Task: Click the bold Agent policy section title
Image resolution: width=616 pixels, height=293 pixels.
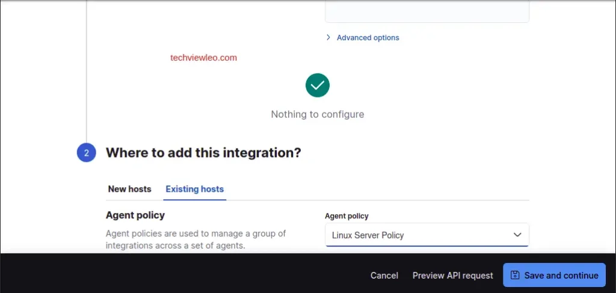Action: click(x=135, y=215)
